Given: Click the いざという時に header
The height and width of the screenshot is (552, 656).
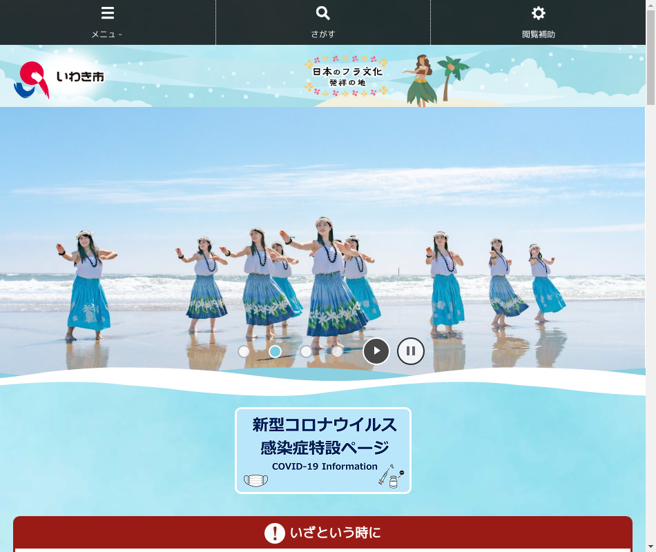Looking at the screenshot, I should tap(322, 533).
